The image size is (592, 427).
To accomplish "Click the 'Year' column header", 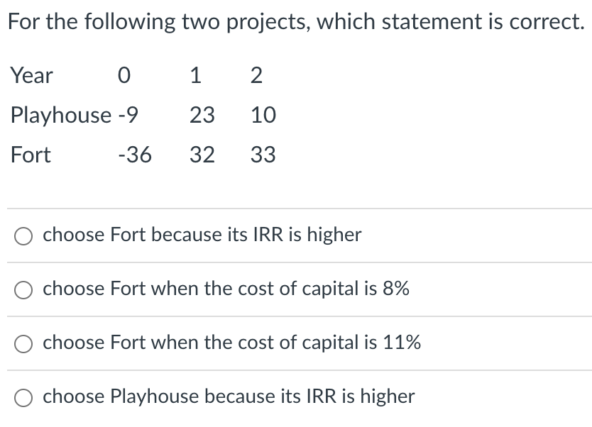I will click(31, 75).
